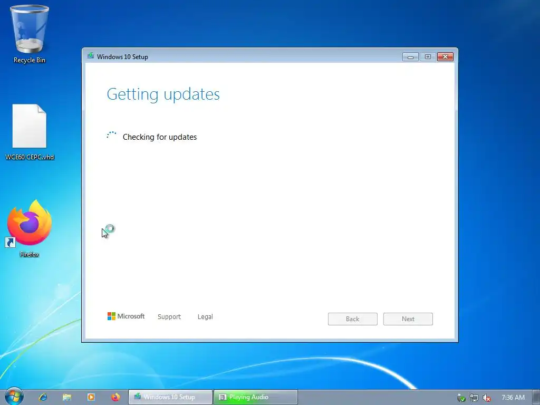
Task: Click the Windows 10 Setup title bar icon
Action: [x=91, y=56]
